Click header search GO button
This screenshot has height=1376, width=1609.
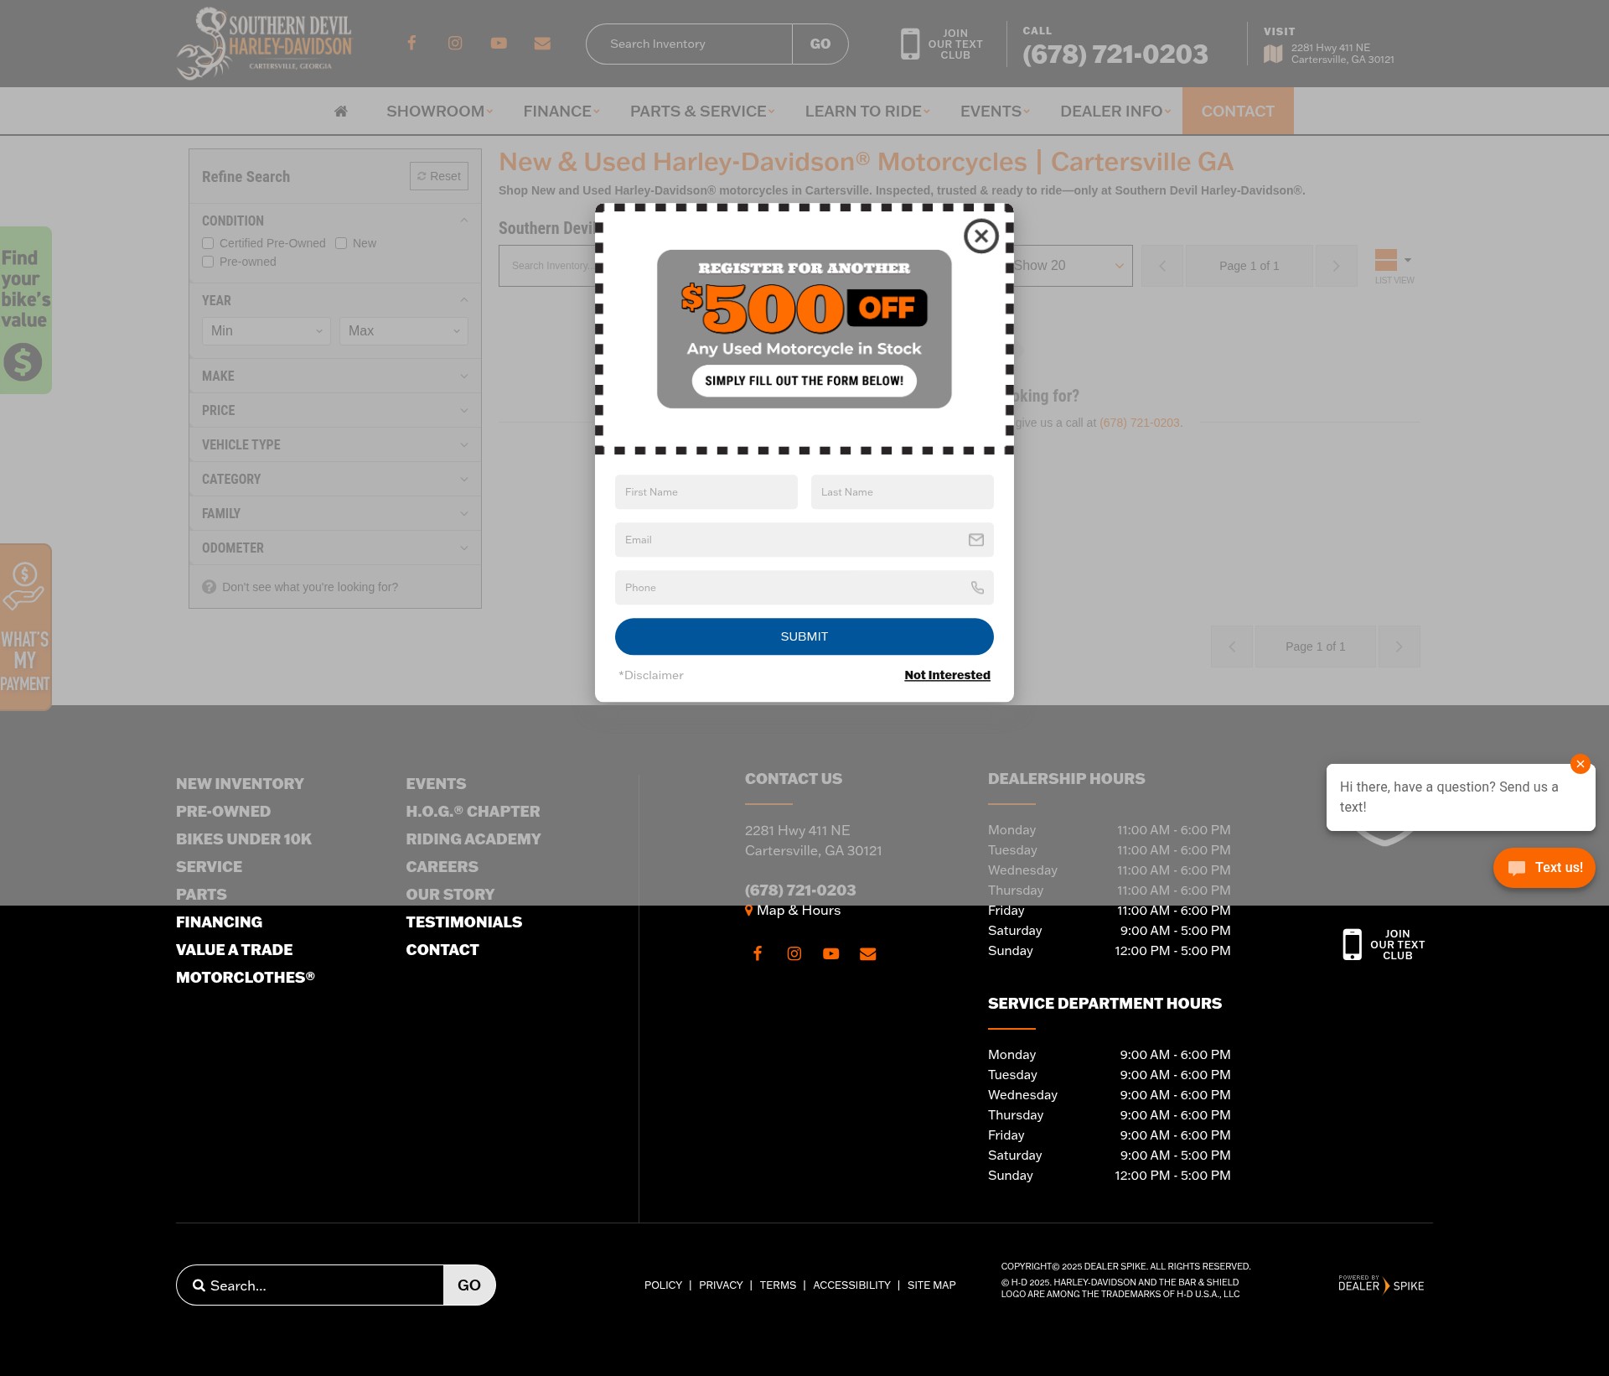click(820, 44)
